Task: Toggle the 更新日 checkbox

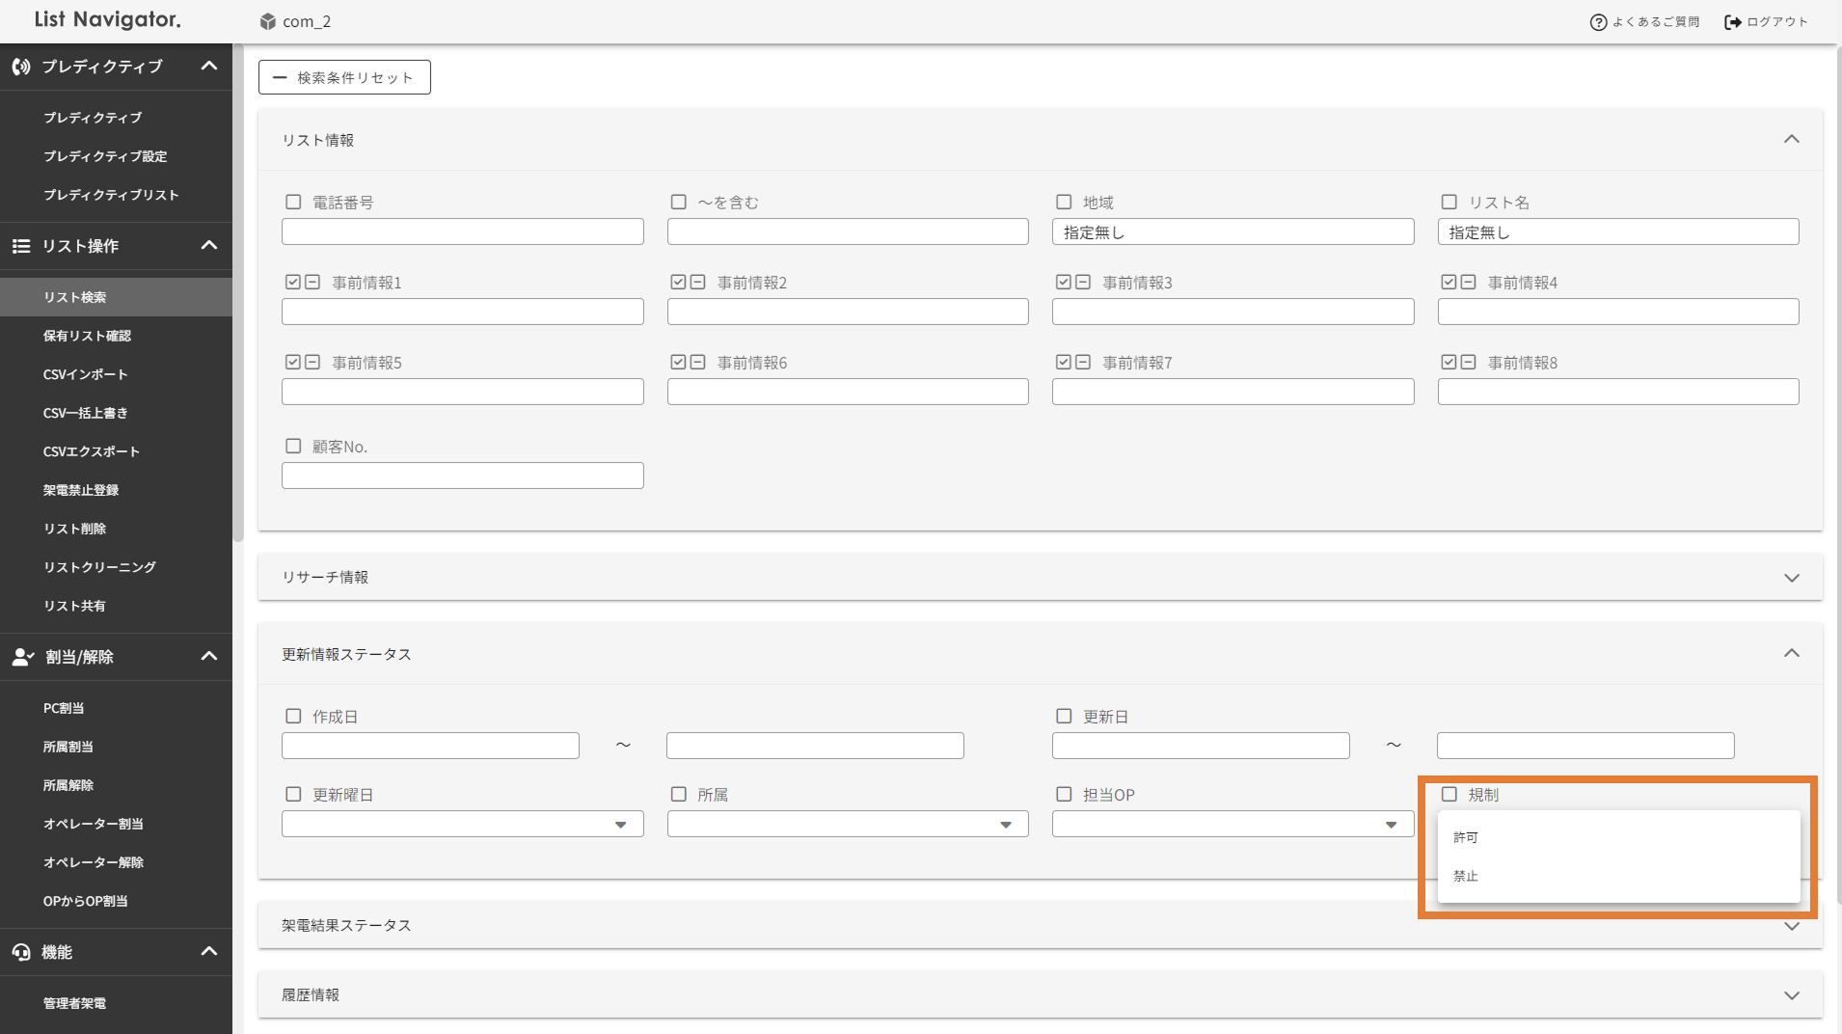Action: tap(1064, 717)
